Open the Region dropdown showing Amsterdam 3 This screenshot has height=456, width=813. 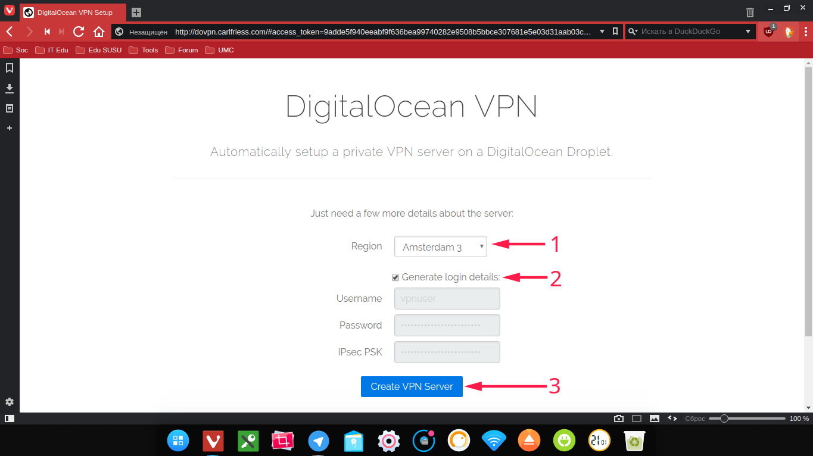(441, 246)
